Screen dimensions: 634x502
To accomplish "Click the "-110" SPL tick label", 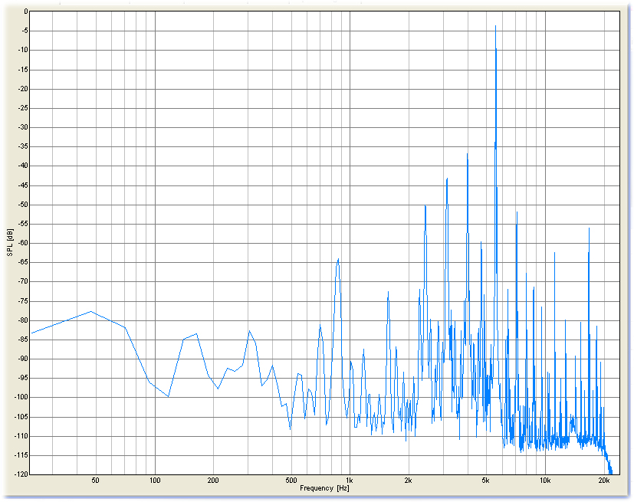I will pyautogui.click(x=21, y=436).
